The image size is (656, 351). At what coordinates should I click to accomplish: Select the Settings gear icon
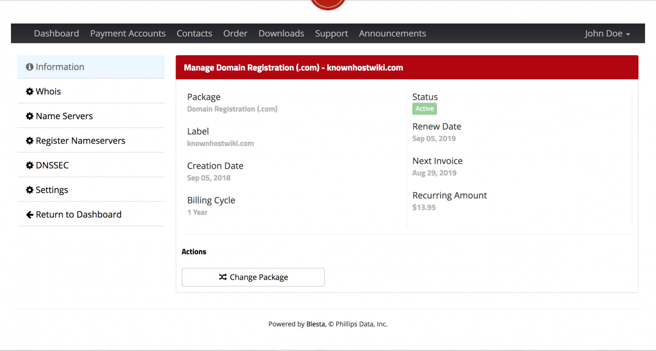[30, 189]
